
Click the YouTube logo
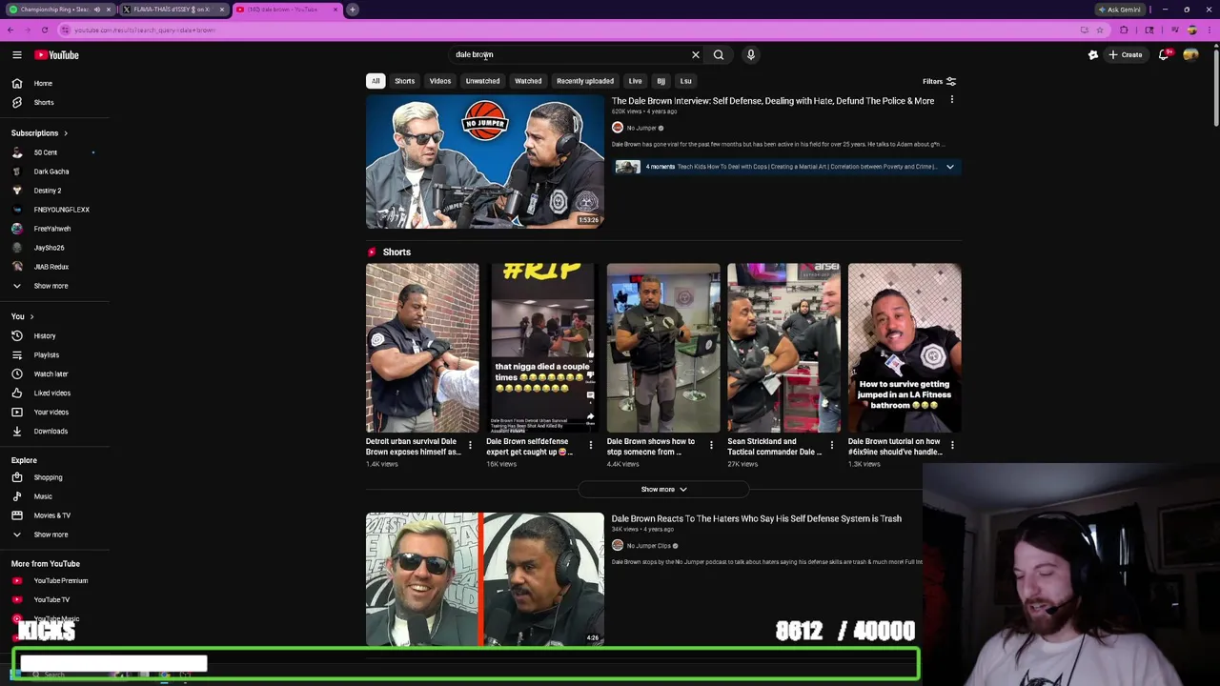[57, 55]
